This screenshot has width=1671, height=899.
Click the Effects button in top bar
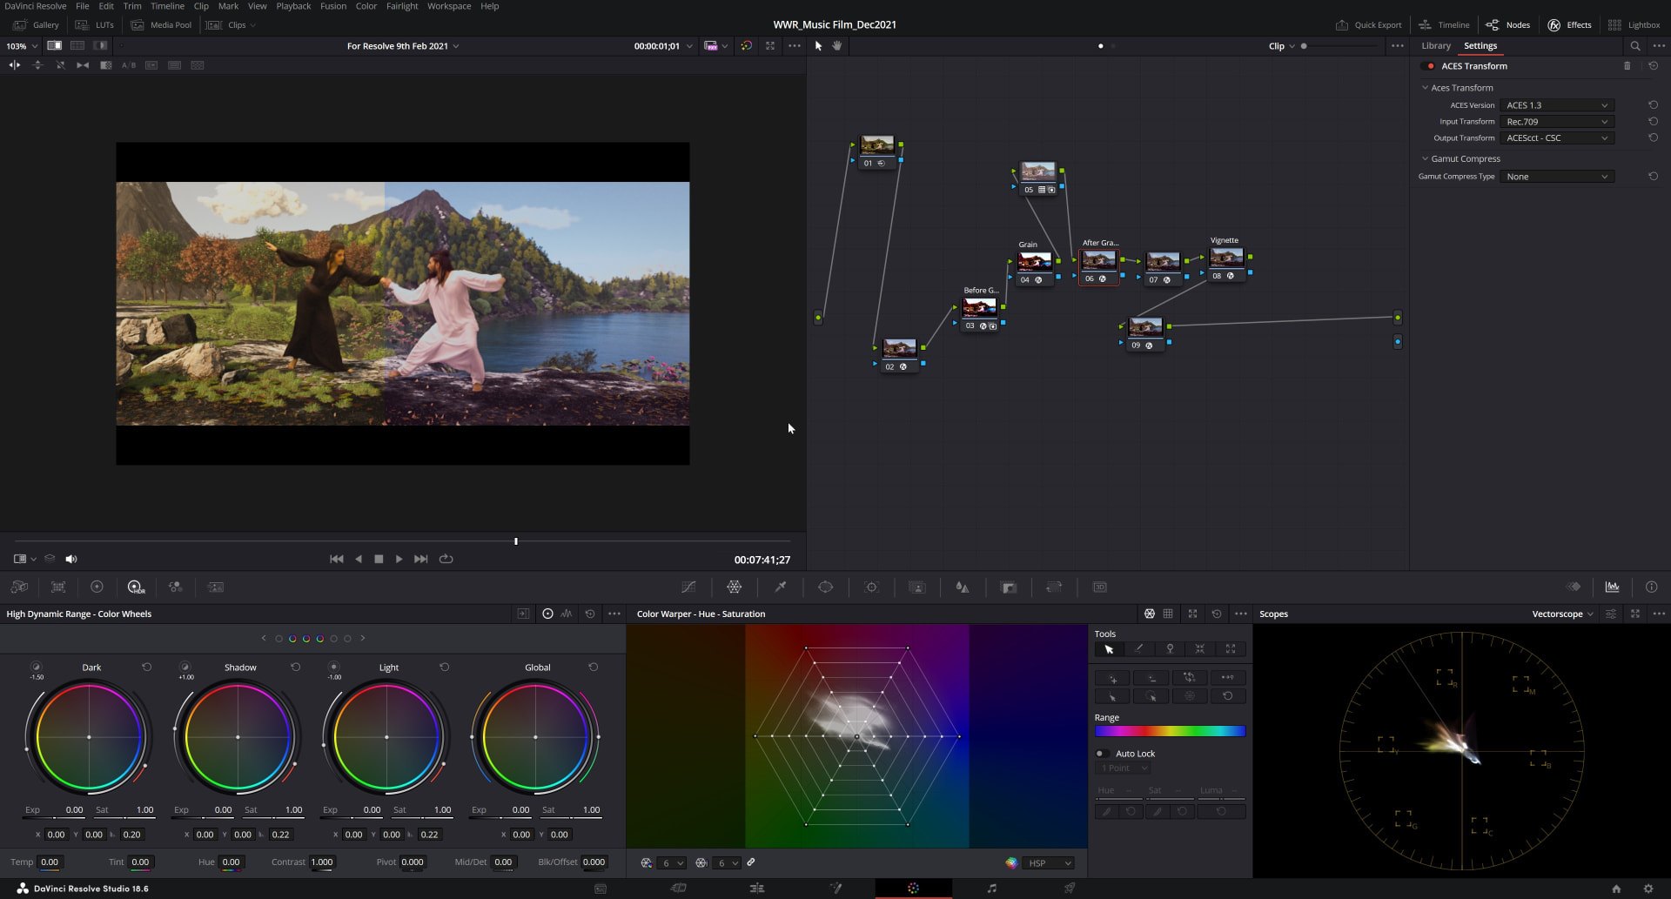[1569, 25]
